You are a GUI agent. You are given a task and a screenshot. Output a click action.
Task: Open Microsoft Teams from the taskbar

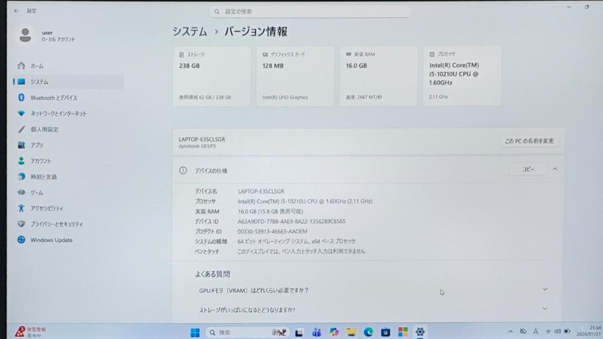(x=316, y=332)
